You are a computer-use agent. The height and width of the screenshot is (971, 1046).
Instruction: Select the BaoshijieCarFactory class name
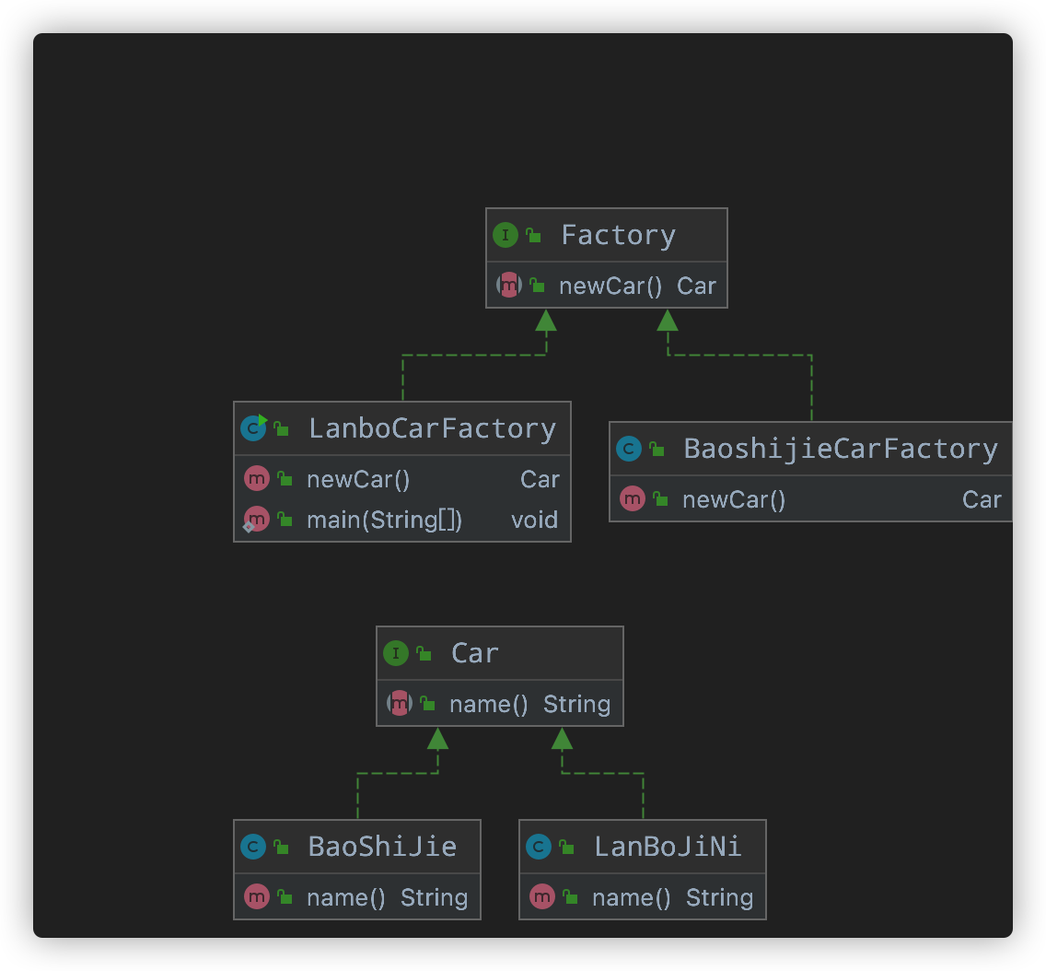coord(840,449)
